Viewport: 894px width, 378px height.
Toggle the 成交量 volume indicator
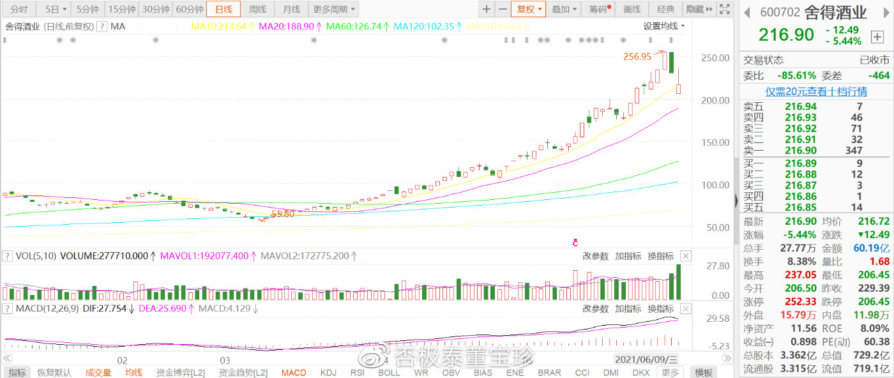[98, 372]
